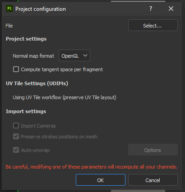Click the Normal map format label
This screenshot has width=185, height=192.
pyautogui.click(x=33, y=56)
